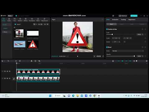Click the cover edit icon on the main track

click(14, 79)
